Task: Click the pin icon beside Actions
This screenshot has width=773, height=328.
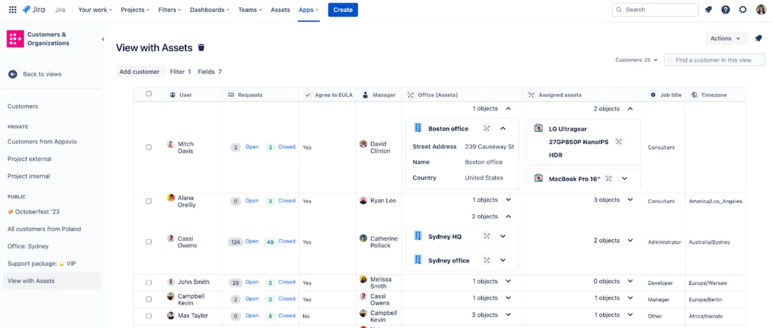Action: tap(758, 38)
